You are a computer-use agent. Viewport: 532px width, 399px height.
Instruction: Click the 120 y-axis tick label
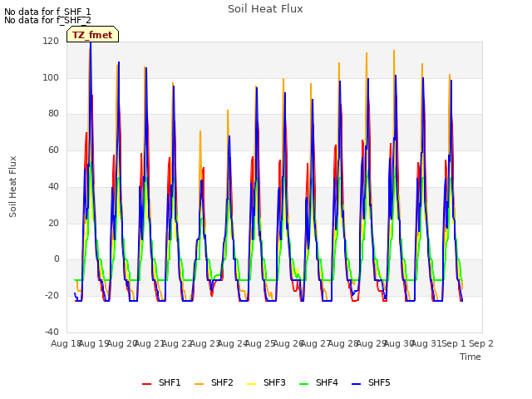51,41
